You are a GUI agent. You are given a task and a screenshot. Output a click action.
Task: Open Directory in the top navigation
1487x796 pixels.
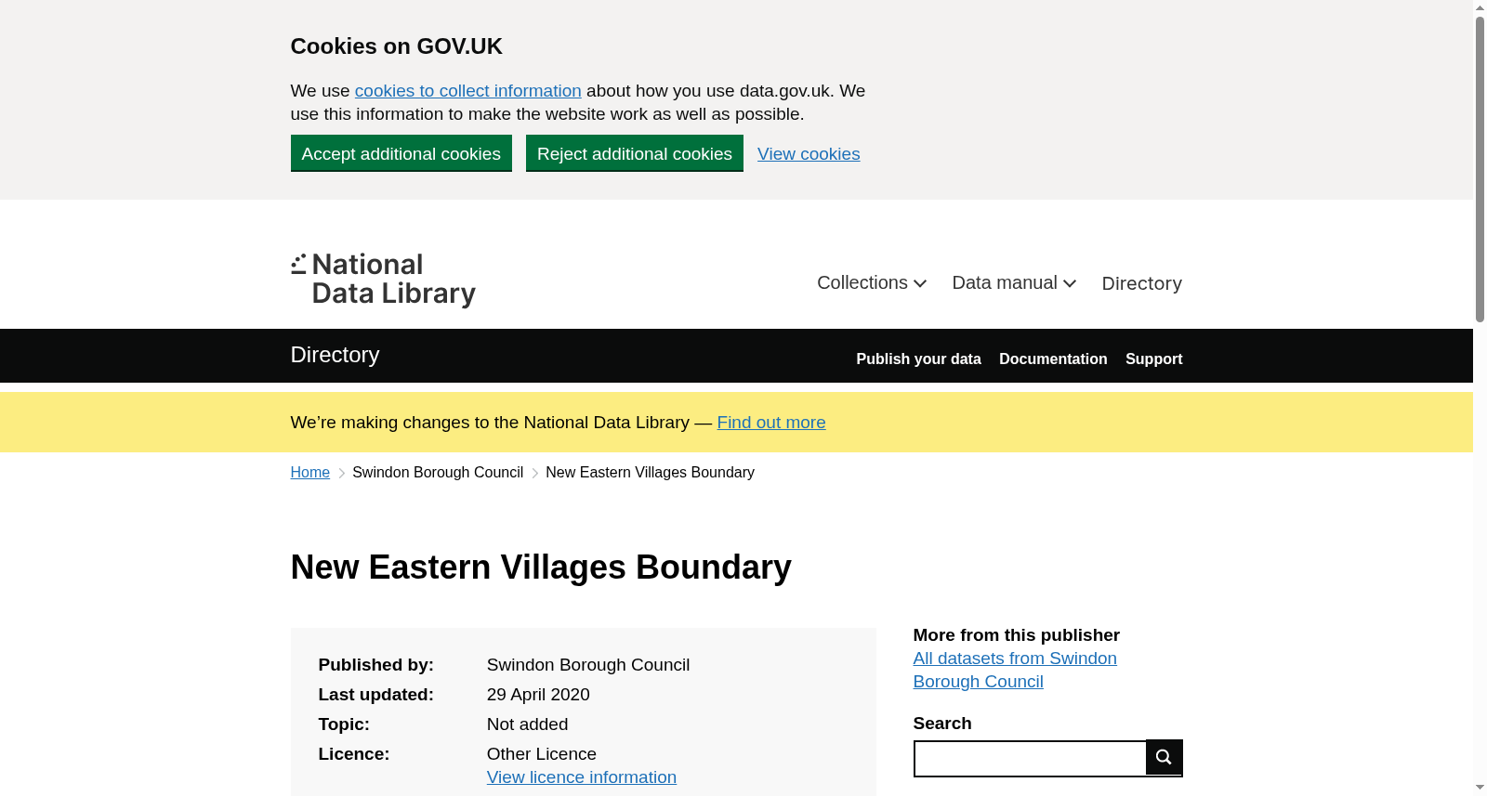1141,283
